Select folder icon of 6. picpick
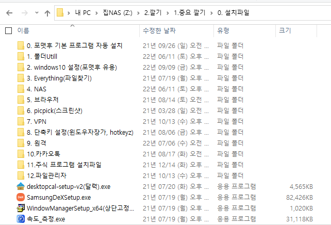Screen dimensions: 331x225 point(21,110)
